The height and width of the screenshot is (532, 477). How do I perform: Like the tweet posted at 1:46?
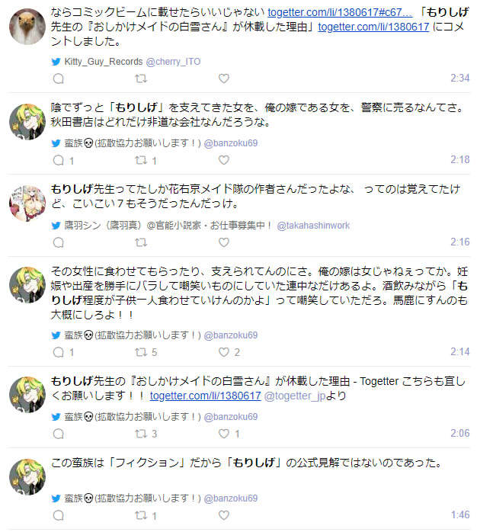[x=223, y=515]
